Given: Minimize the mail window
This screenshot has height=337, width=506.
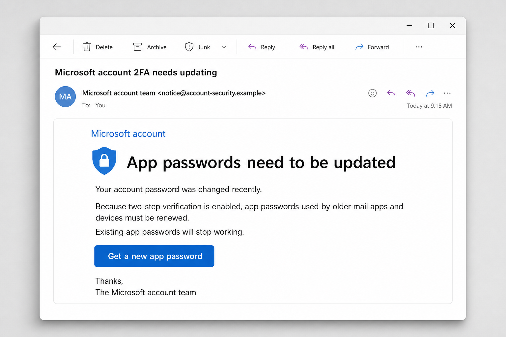Looking at the screenshot, I should tap(409, 25).
